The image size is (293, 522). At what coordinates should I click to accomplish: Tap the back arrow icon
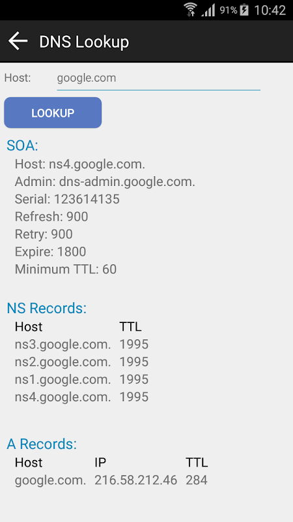18,41
